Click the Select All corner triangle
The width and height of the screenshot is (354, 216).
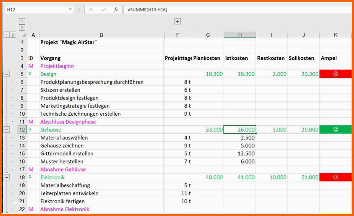point(24,35)
